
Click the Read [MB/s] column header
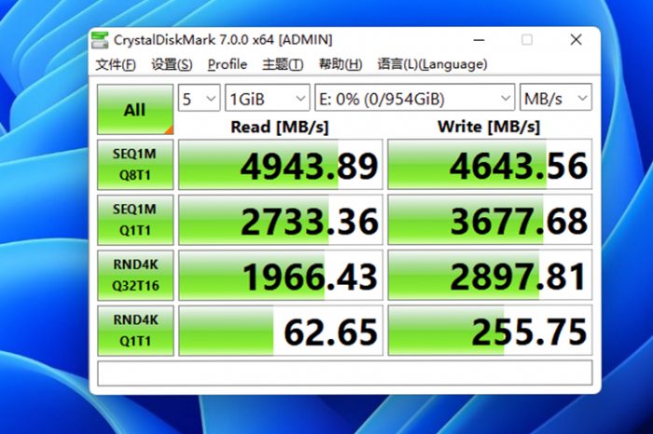[280, 127]
